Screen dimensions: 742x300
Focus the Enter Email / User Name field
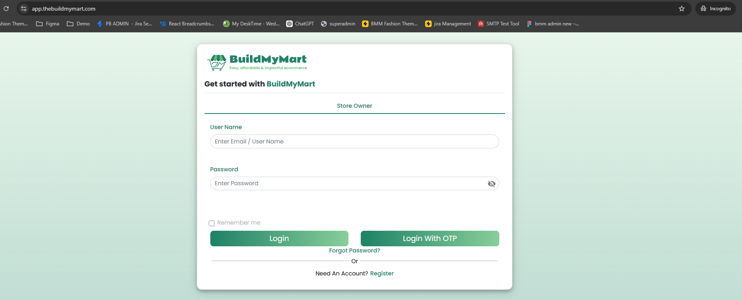pos(355,141)
